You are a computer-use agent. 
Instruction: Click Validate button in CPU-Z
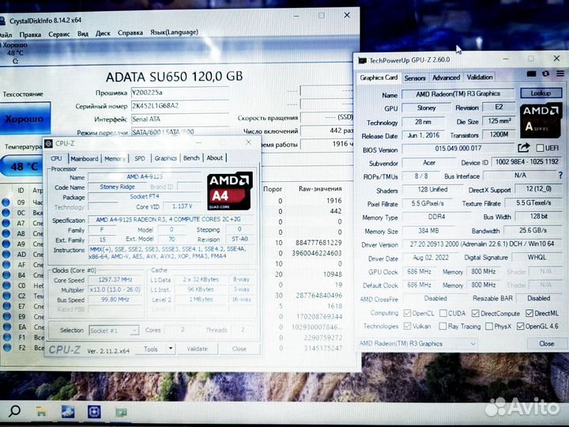point(197,349)
